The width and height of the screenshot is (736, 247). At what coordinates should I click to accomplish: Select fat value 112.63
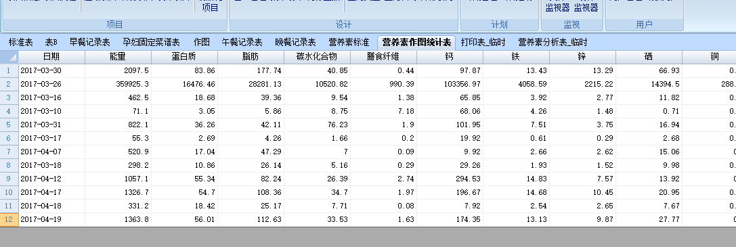pos(251,220)
